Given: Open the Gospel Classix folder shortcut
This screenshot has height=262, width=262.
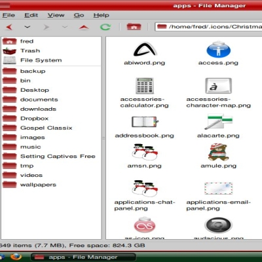Looking at the screenshot, I should tap(51, 128).
